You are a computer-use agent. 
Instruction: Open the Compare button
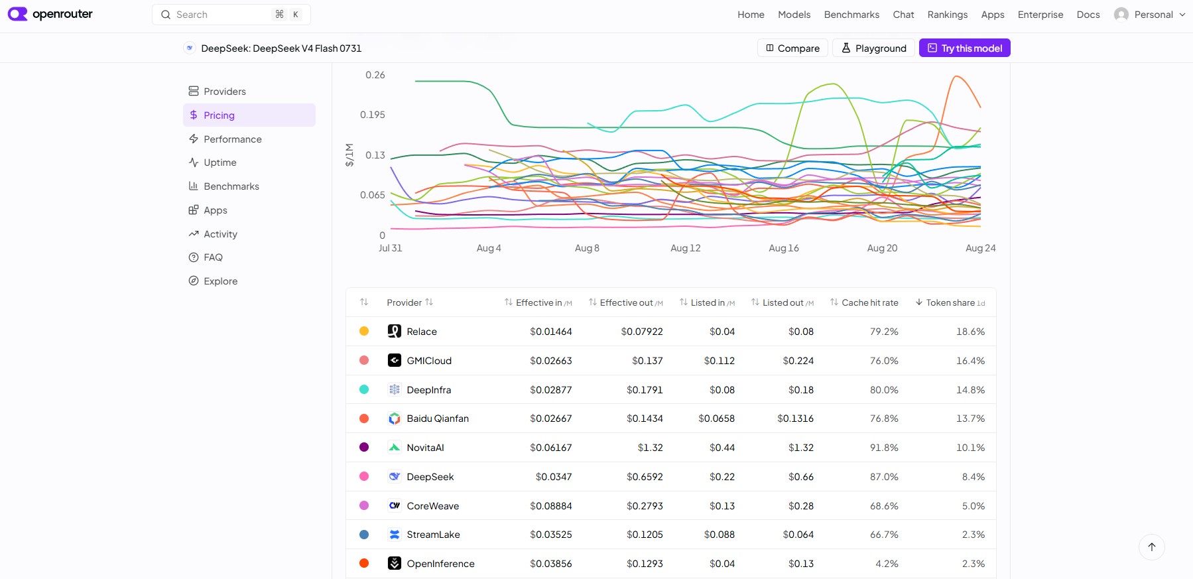click(792, 48)
